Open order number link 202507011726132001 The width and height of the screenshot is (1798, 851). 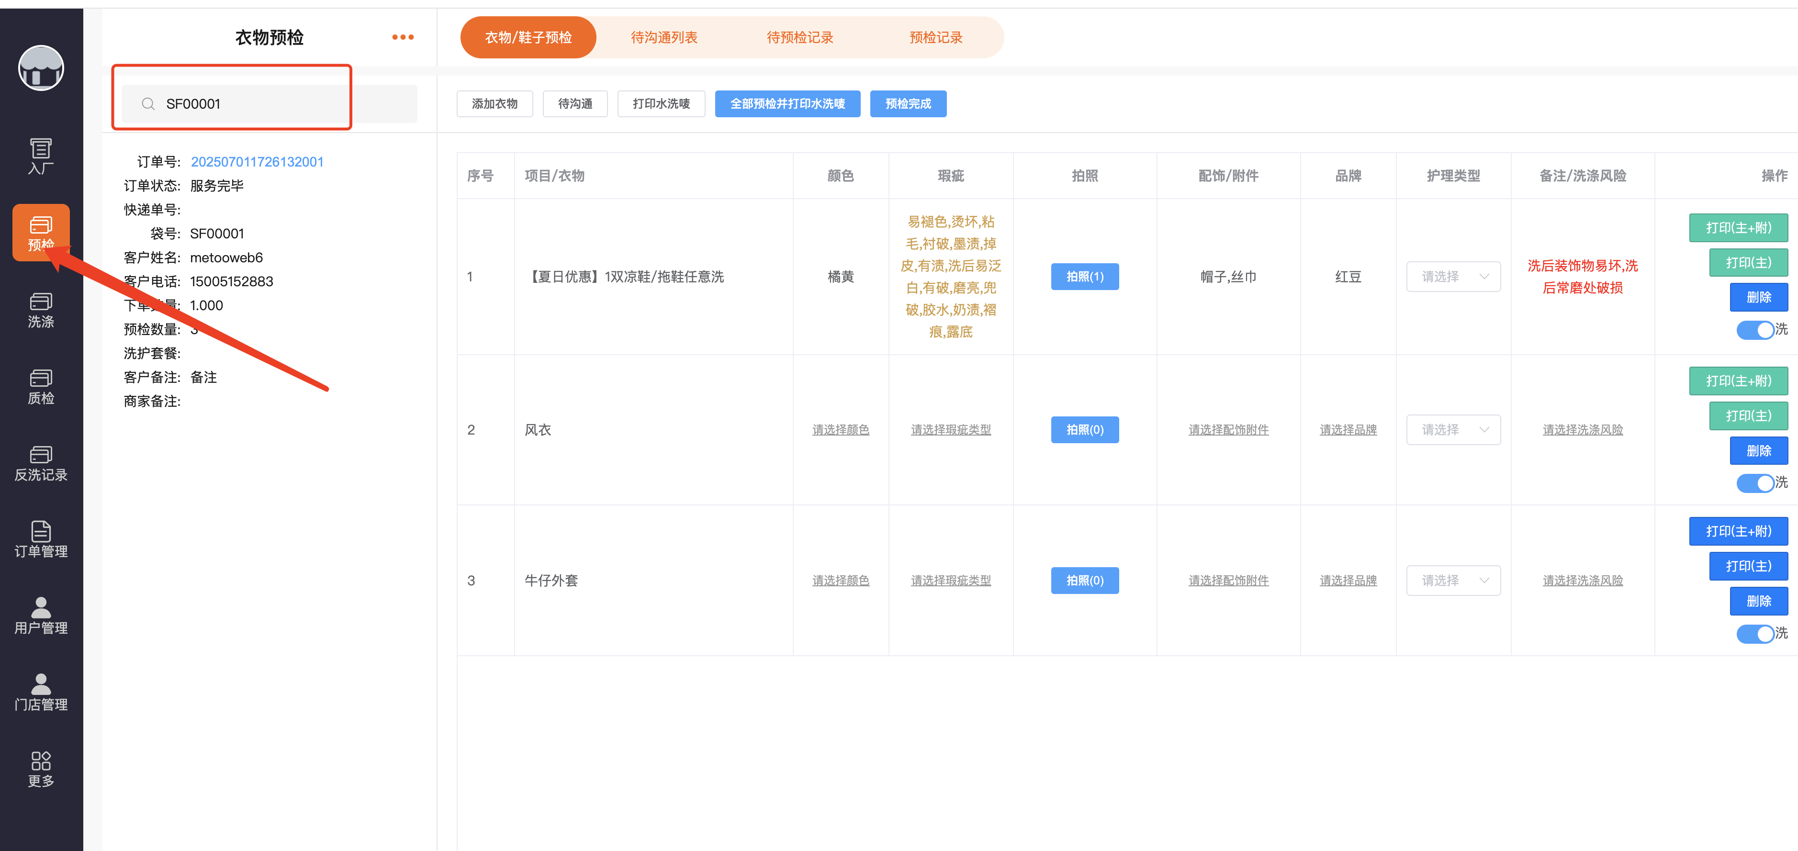[x=257, y=161]
